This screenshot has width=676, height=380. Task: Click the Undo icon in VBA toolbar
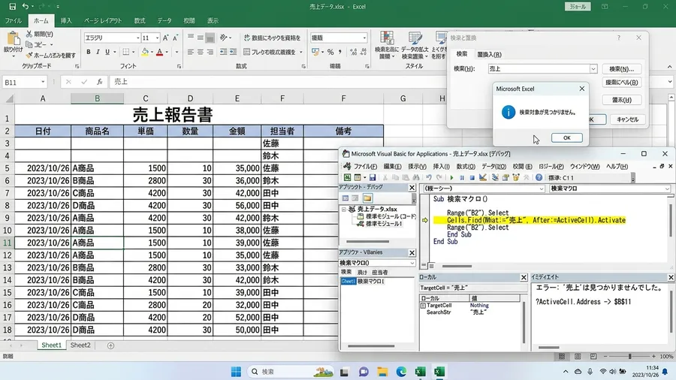pos(429,177)
